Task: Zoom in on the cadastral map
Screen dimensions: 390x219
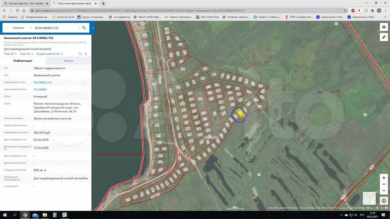Action: [383, 178]
